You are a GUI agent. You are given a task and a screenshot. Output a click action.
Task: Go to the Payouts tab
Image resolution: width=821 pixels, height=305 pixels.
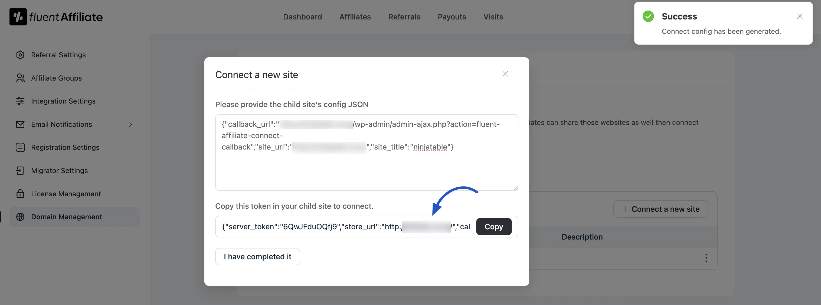(x=452, y=17)
